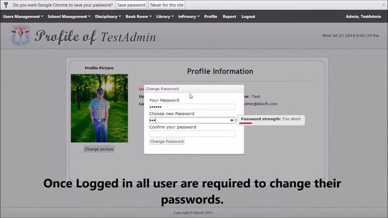Click the Admin, TestAdmin user label

click(x=363, y=16)
